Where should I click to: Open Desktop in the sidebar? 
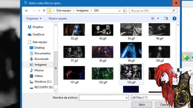pos(40,48)
